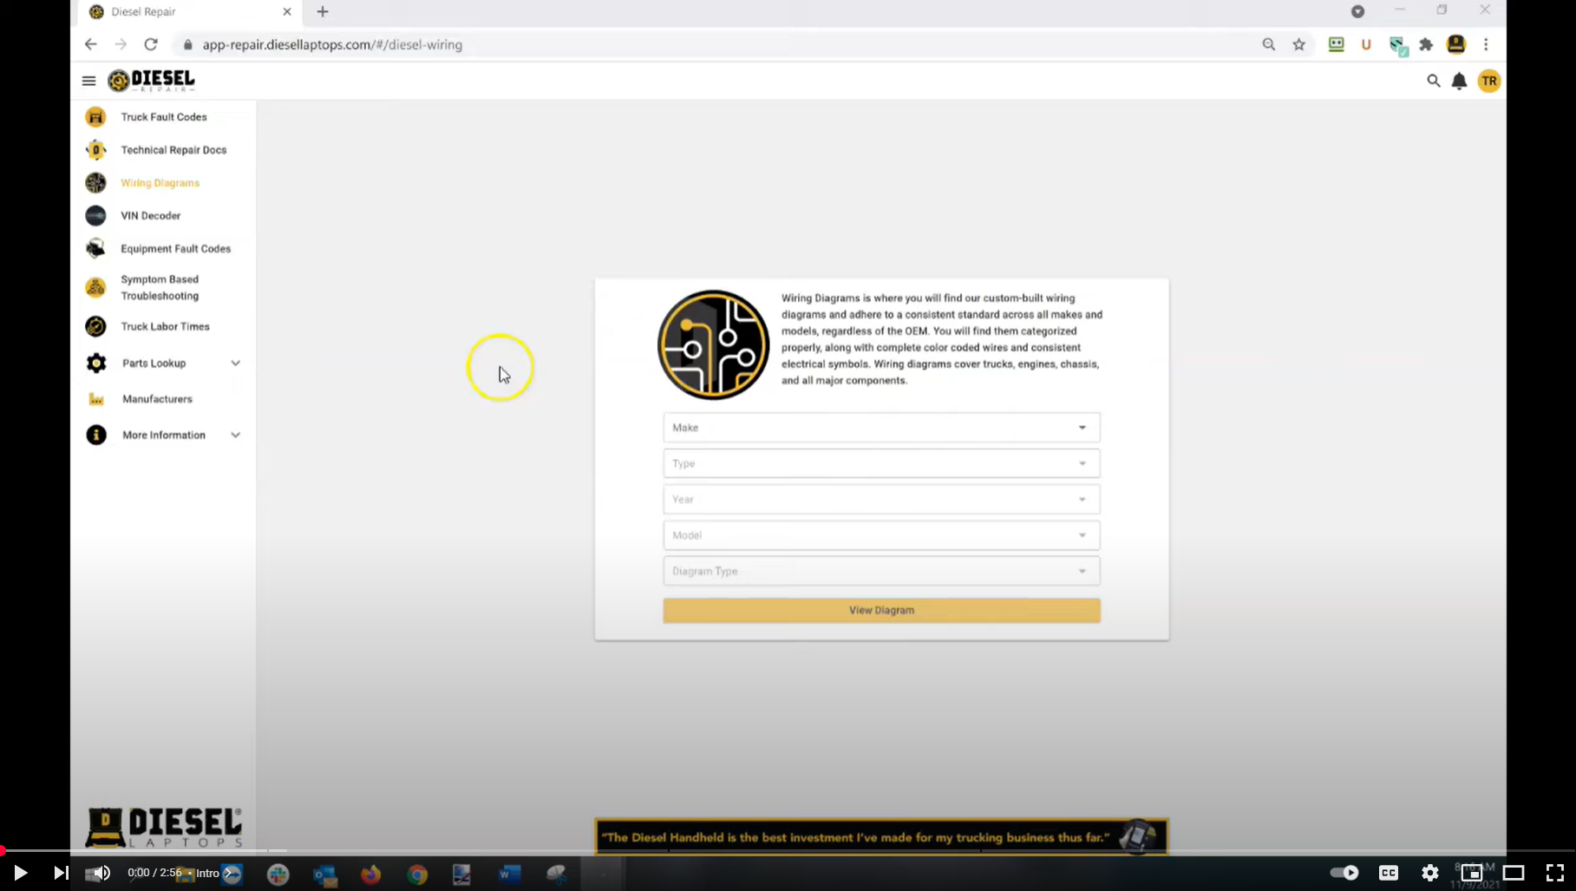
Task: Toggle theater mode
Action: coord(1514,873)
